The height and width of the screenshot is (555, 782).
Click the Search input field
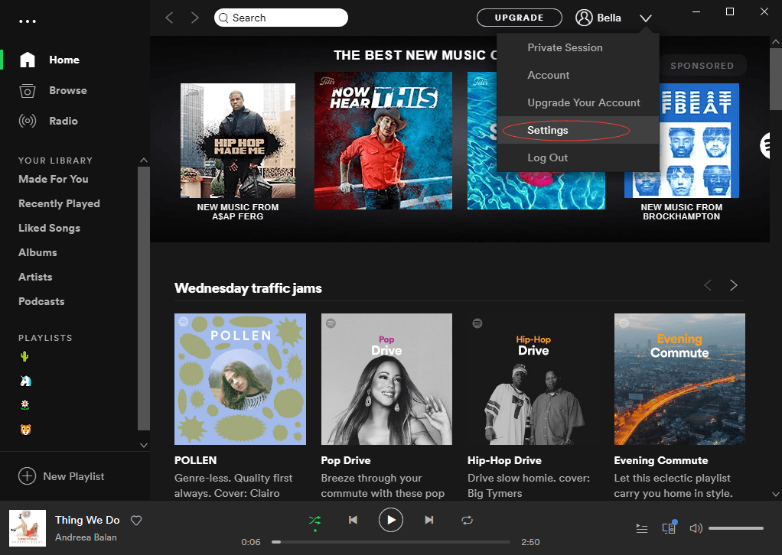pyautogui.click(x=281, y=18)
